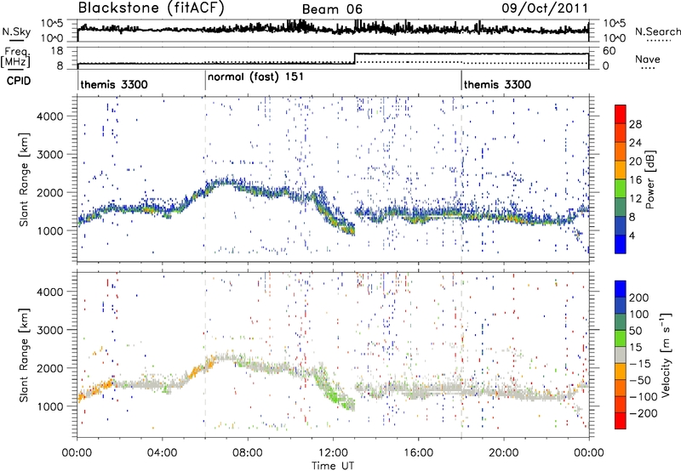This screenshot has width=681, height=471.
Task: Click the '200' tick on the velocity colorbar
Action: pos(639,298)
